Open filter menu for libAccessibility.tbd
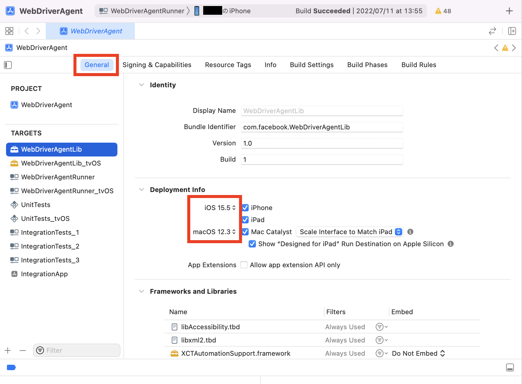 pyautogui.click(x=382, y=327)
